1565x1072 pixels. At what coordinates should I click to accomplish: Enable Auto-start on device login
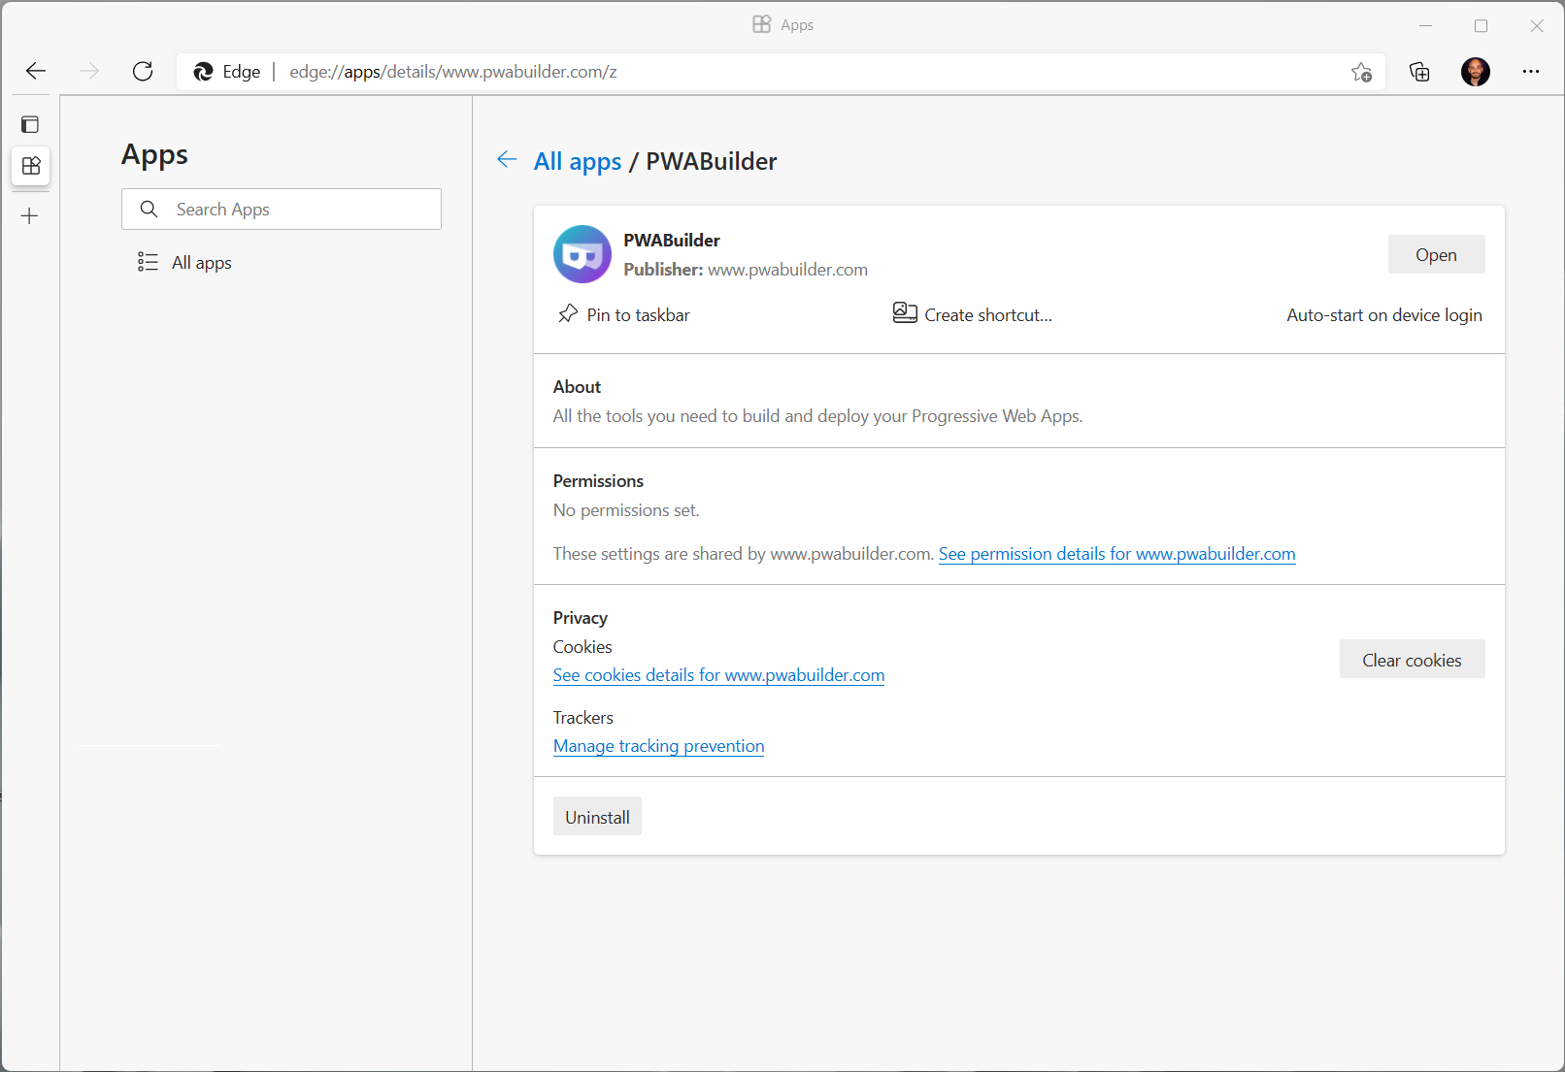point(1383,314)
